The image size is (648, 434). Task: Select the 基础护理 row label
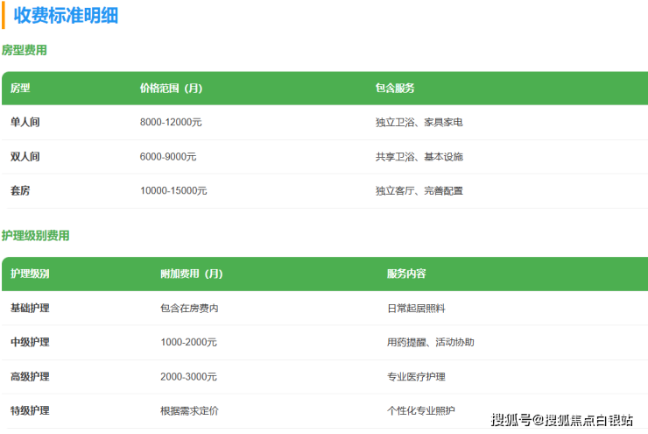click(30, 309)
